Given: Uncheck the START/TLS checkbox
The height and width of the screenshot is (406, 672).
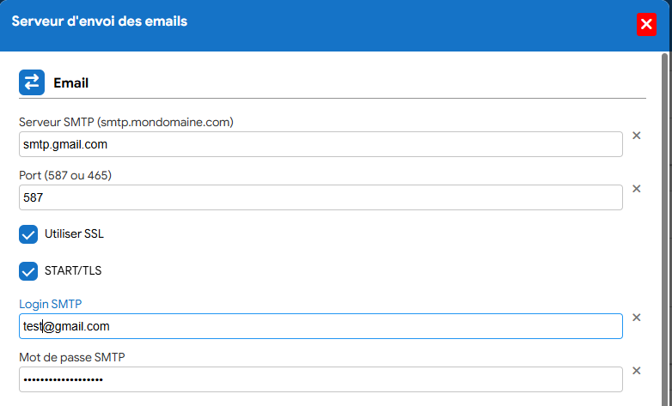Looking at the screenshot, I should (28, 271).
